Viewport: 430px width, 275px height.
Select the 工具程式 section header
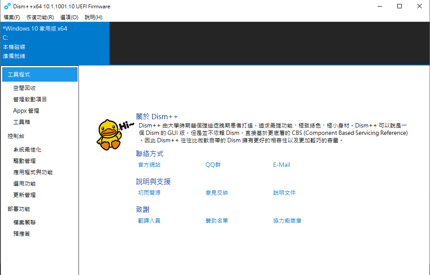click(x=20, y=74)
